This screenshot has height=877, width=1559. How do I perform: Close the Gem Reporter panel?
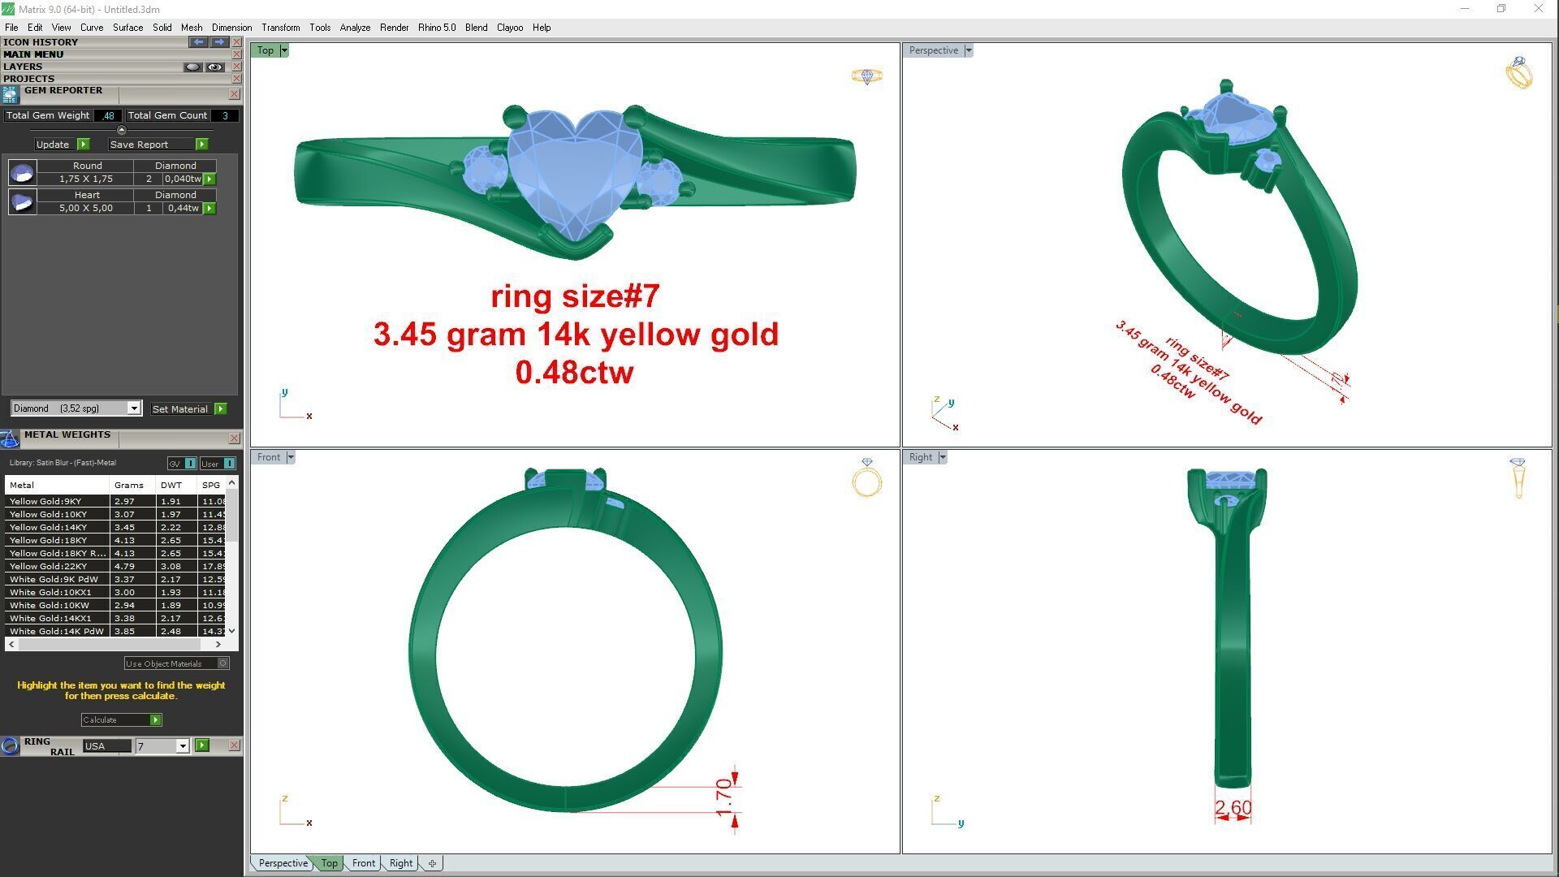coord(234,94)
